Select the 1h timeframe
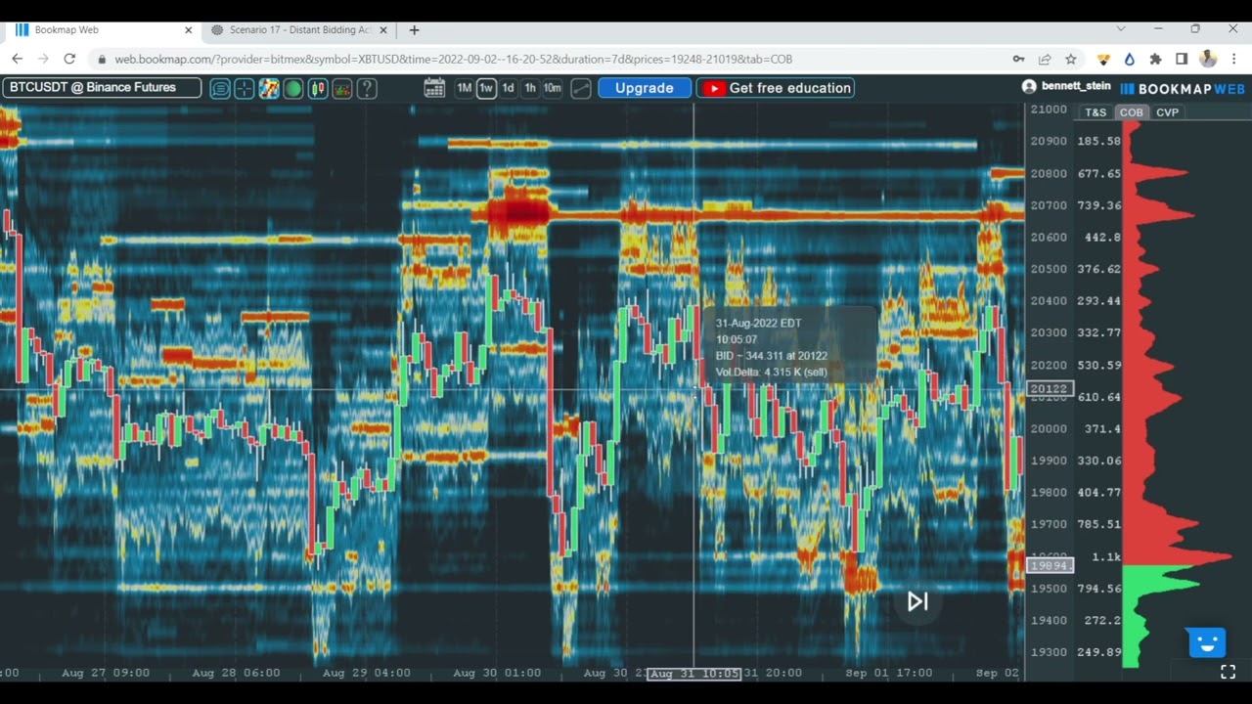Image resolution: width=1252 pixels, height=704 pixels. point(530,88)
